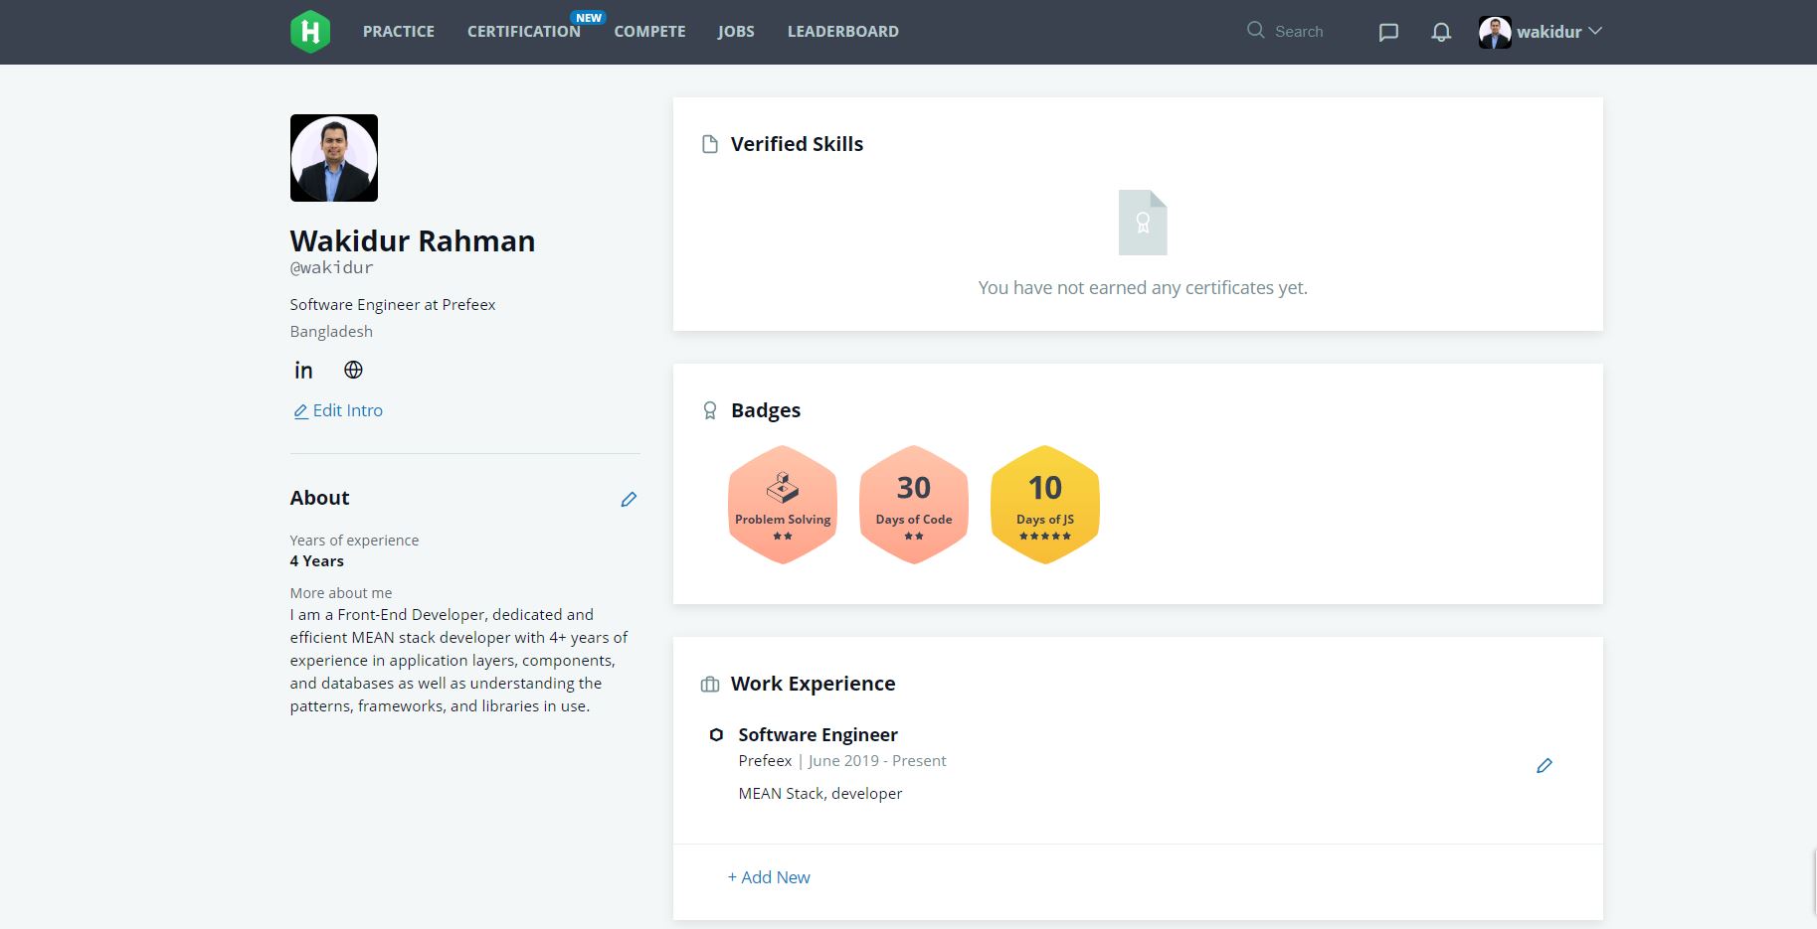Image resolution: width=1817 pixels, height=929 pixels.
Task: Click the empty certificate placeholder icon
Action: pos(1143,223)
